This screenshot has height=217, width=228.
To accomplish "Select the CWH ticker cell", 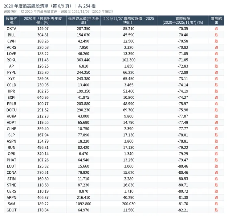I will [11, 41].
